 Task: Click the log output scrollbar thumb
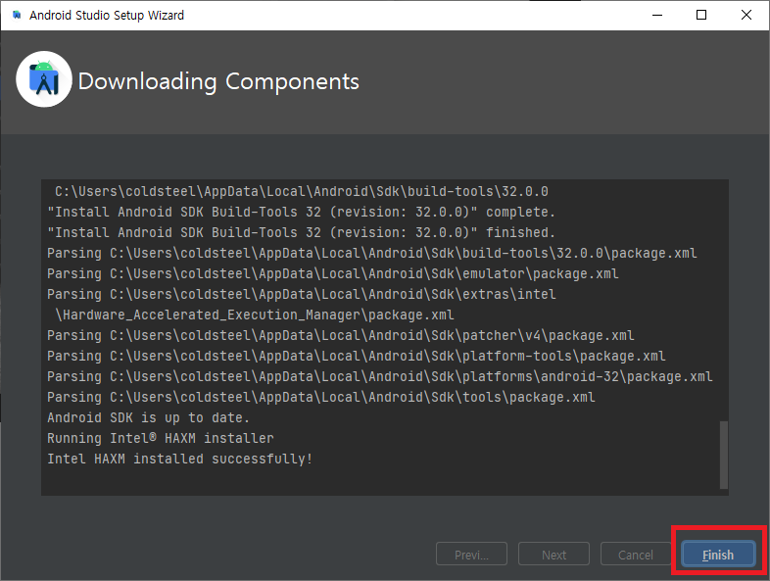pos(723,455)
